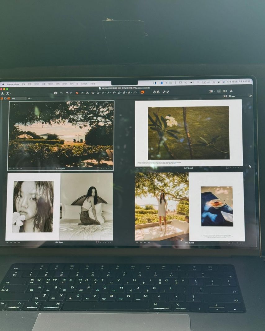Image resolution: width=265 pixels, height=331 pixels.
Task: Open the export icon dropdown arrow
Action: click(x=10, y=93)
